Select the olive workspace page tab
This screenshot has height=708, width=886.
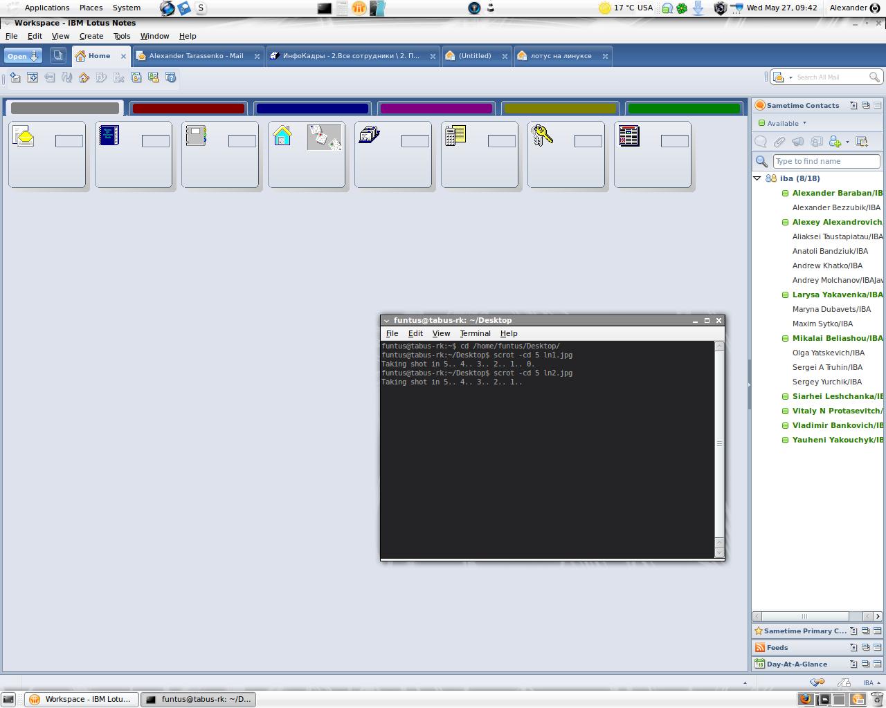pyautogui.click(x=560, y=109)
